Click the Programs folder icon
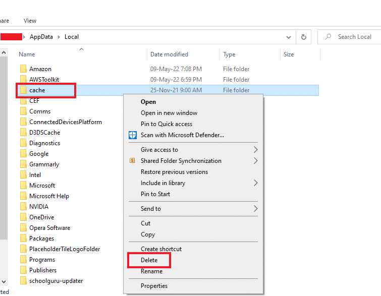The height and width of the screenshot is (296, 381). pyautogui.click(x=23, y=260)
